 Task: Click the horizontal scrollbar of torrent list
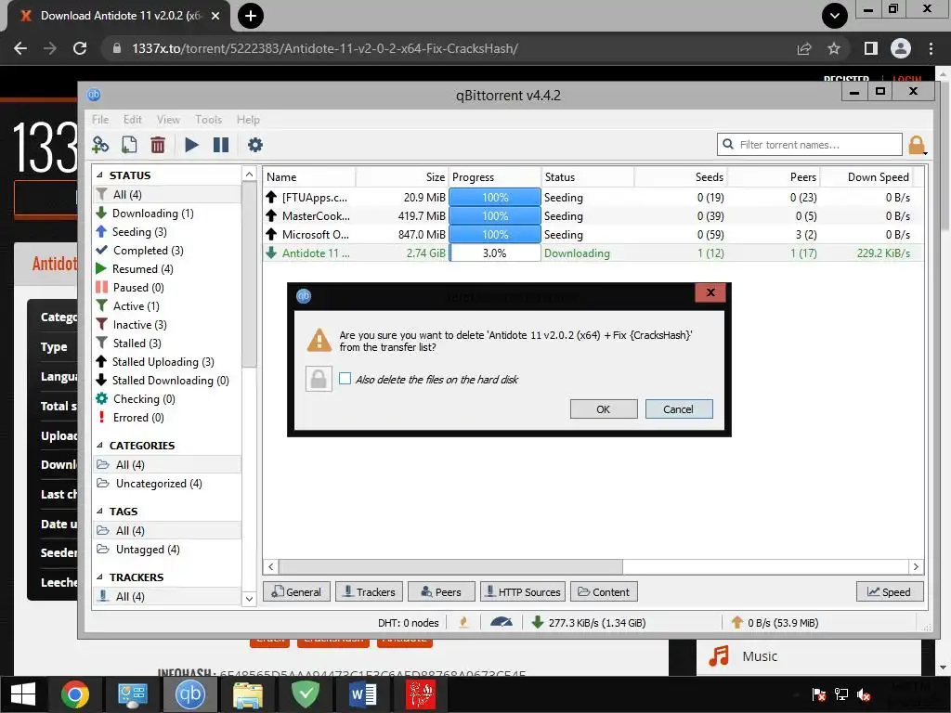click(450, 567)
